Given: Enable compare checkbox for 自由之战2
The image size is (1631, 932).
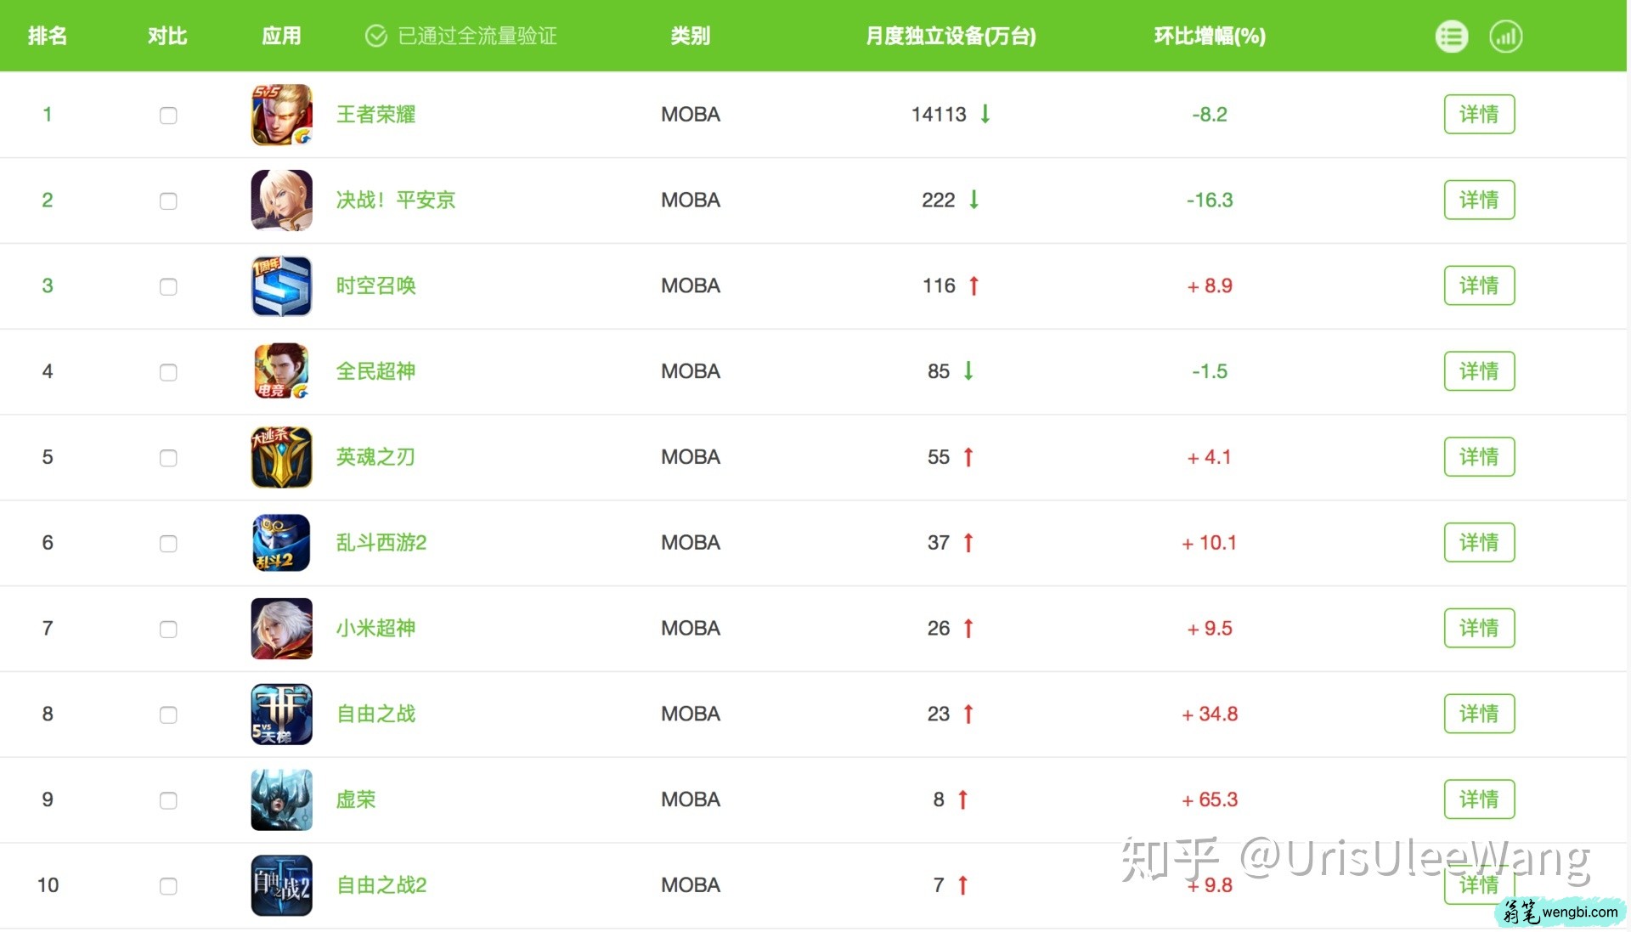Looking at the screenshot, I should (x=168, y=886).
